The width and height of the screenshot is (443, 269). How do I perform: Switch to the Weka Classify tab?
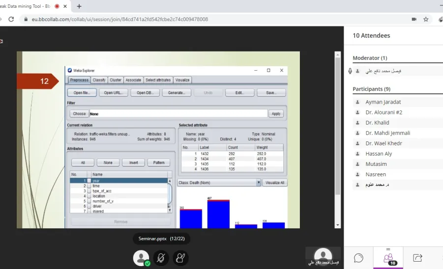point(99,80)
